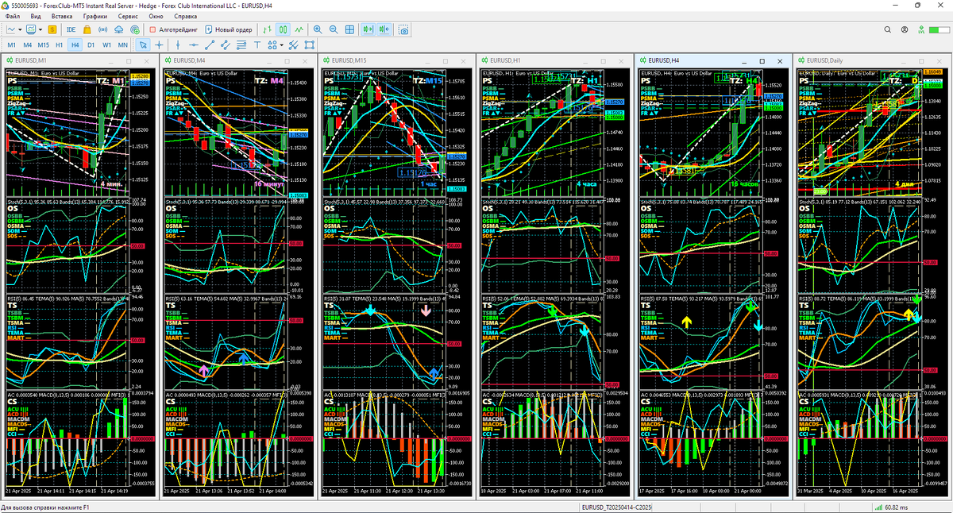Open the globe network icon in toolbar
The image size is (953, 513).
click(135, 29)
